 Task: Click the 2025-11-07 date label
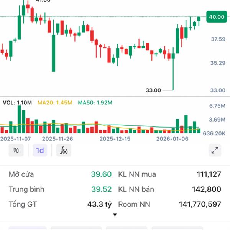click(15, 139)
